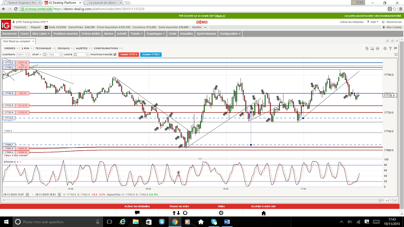Toggle Position Forcée checkbox
This screenshot has height=227, width=404.
pos(115,55)
